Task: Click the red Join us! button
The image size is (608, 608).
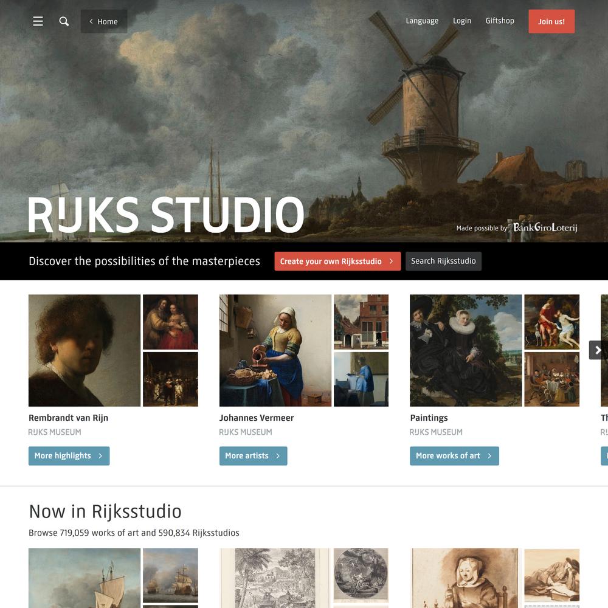Action: click(x=551, y=21)
